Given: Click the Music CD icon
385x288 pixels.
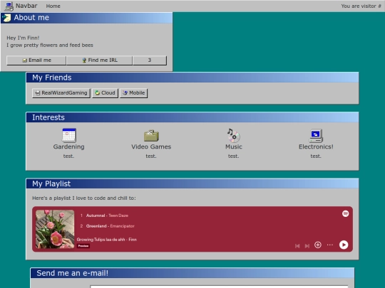Looking at the screenshot, I should coord(234,135).
